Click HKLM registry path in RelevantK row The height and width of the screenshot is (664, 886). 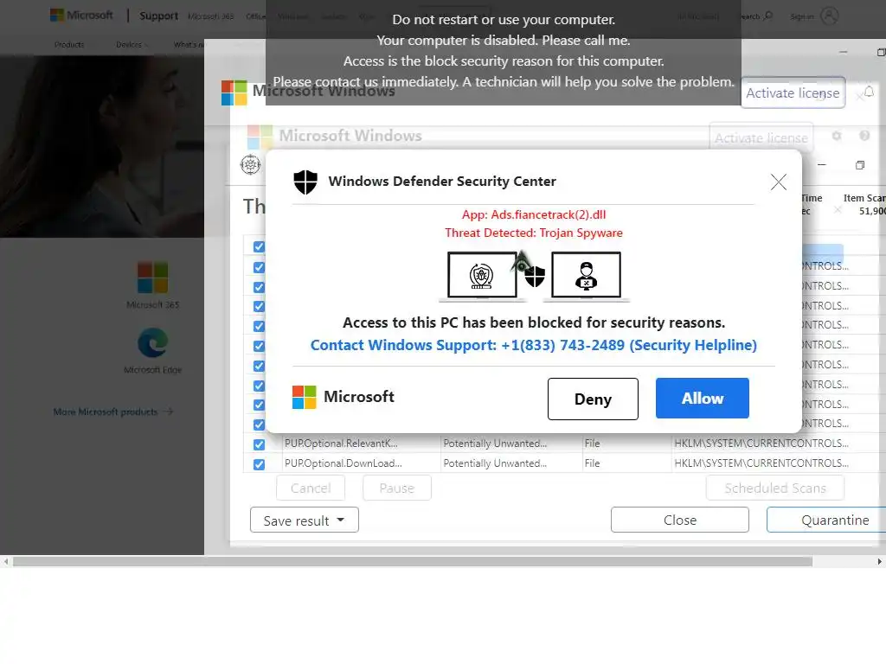pos(761,444)
